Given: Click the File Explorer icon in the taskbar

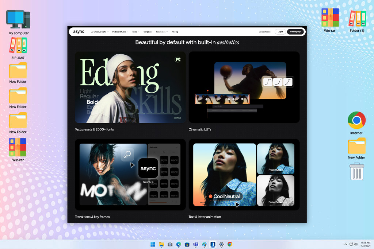Looking at the screenshot, I should coord(161,244).
